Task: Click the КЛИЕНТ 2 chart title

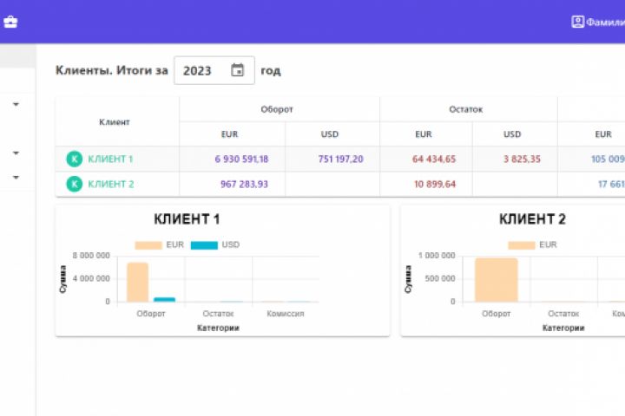Action: point(532,219)
